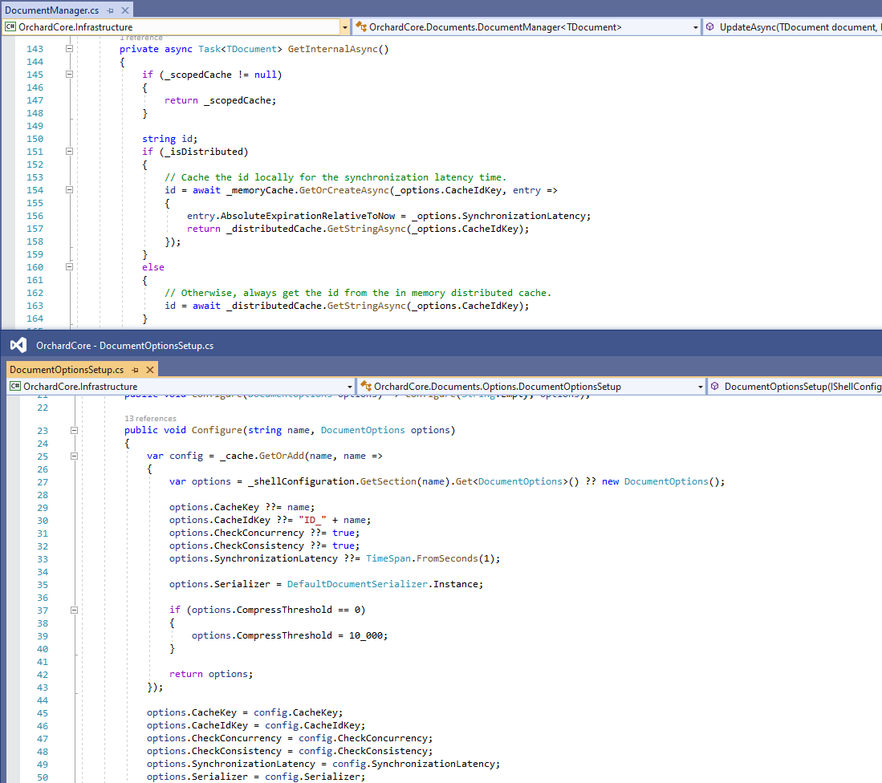This screenshot has width=882, height=783.
Task: Pin the DocumentManager.cs tab
Action: [x=110, y=10]
